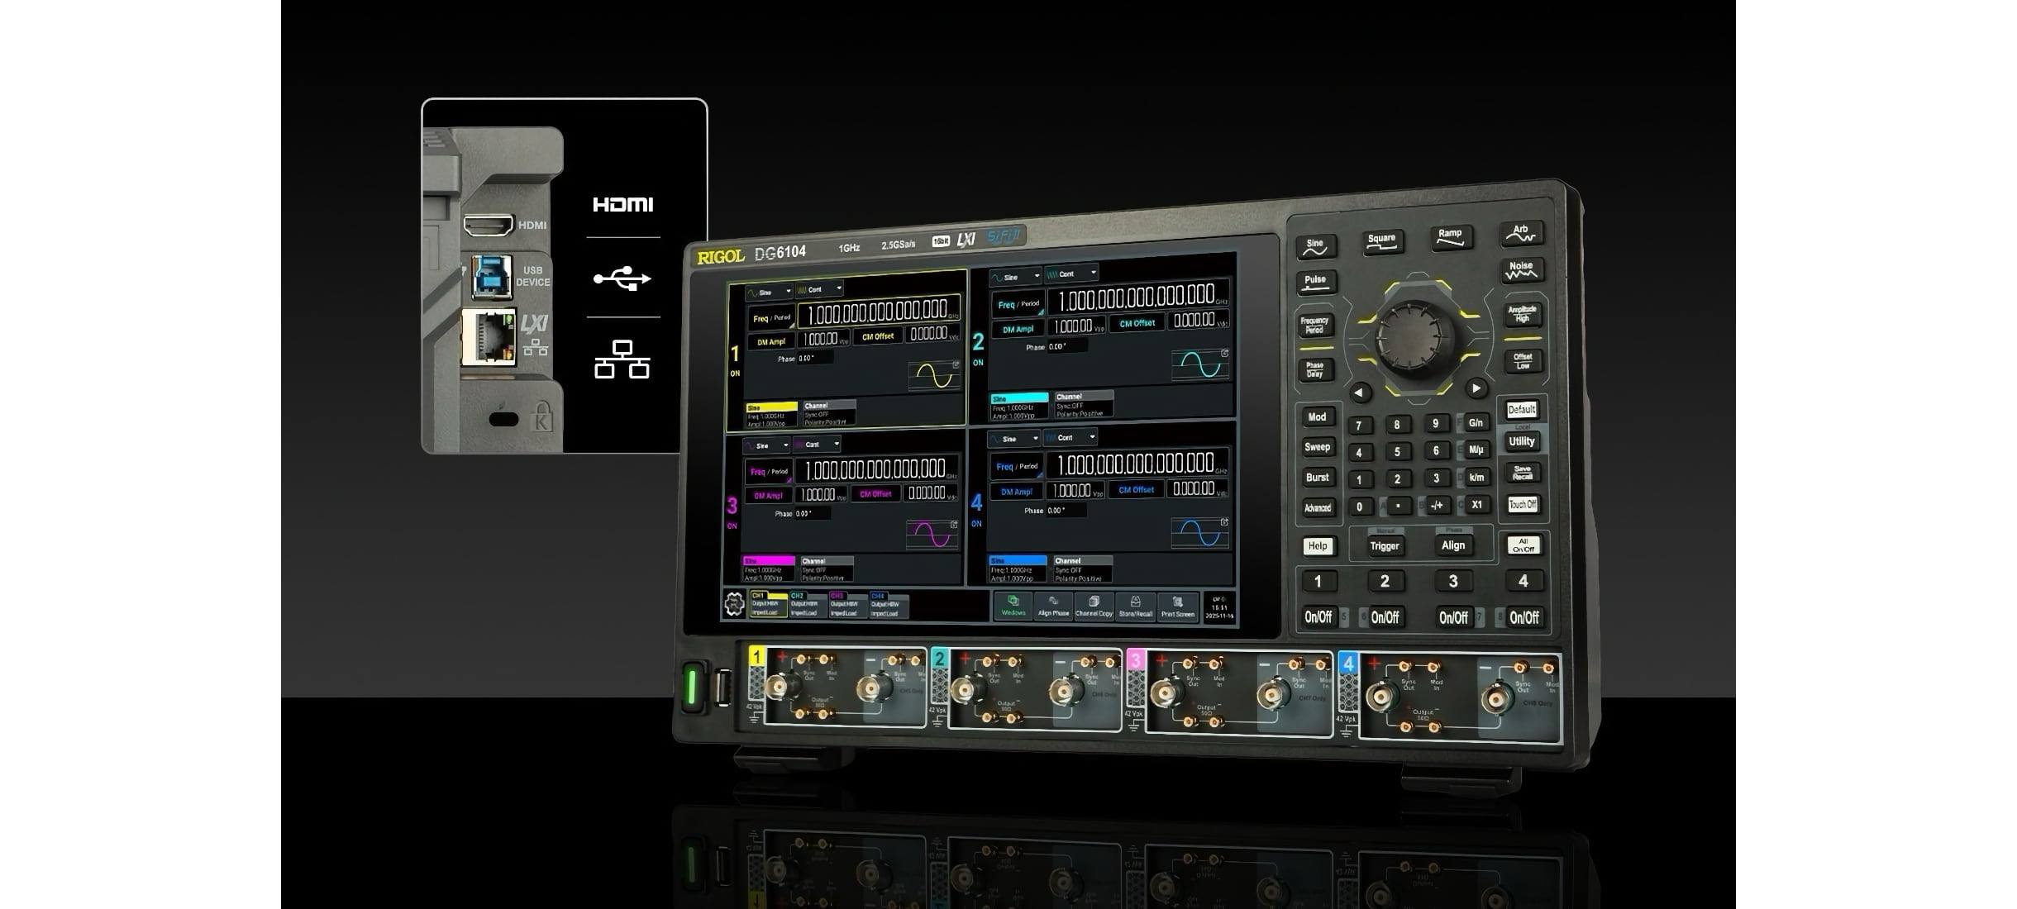This screenshot has height=909, width=2017.
Task: Select the CH1 tab on bottom bar
Action: tap(768, 604)
